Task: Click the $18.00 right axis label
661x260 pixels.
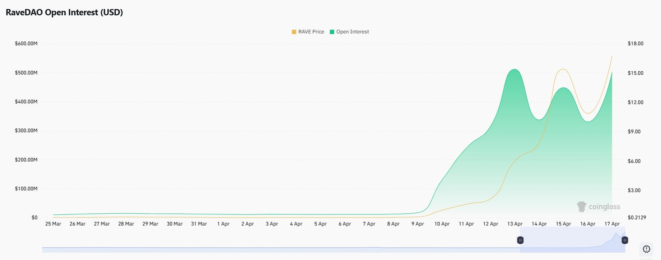Action: [636, 44]
